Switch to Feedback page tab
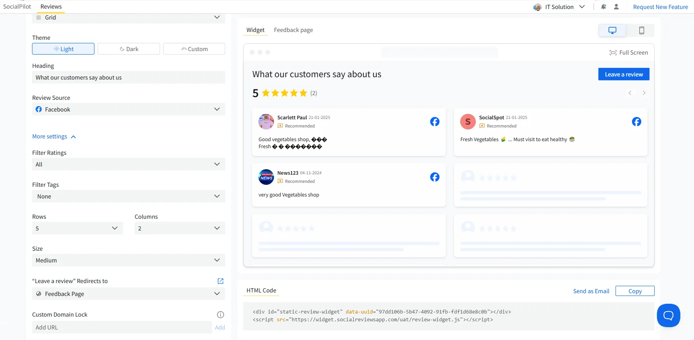Screen dimensions: 694x340 294,30
